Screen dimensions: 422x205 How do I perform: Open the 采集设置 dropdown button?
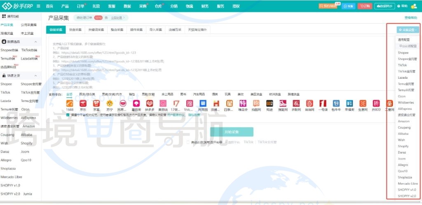tap(408, 30)
